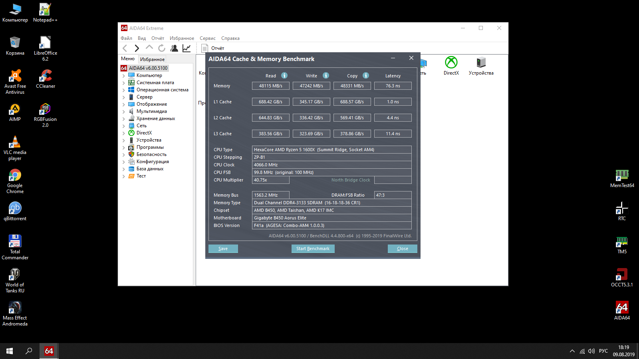Expand the Мультимедиа tree node
Screen dimensions: 639x359
[124, 111]
